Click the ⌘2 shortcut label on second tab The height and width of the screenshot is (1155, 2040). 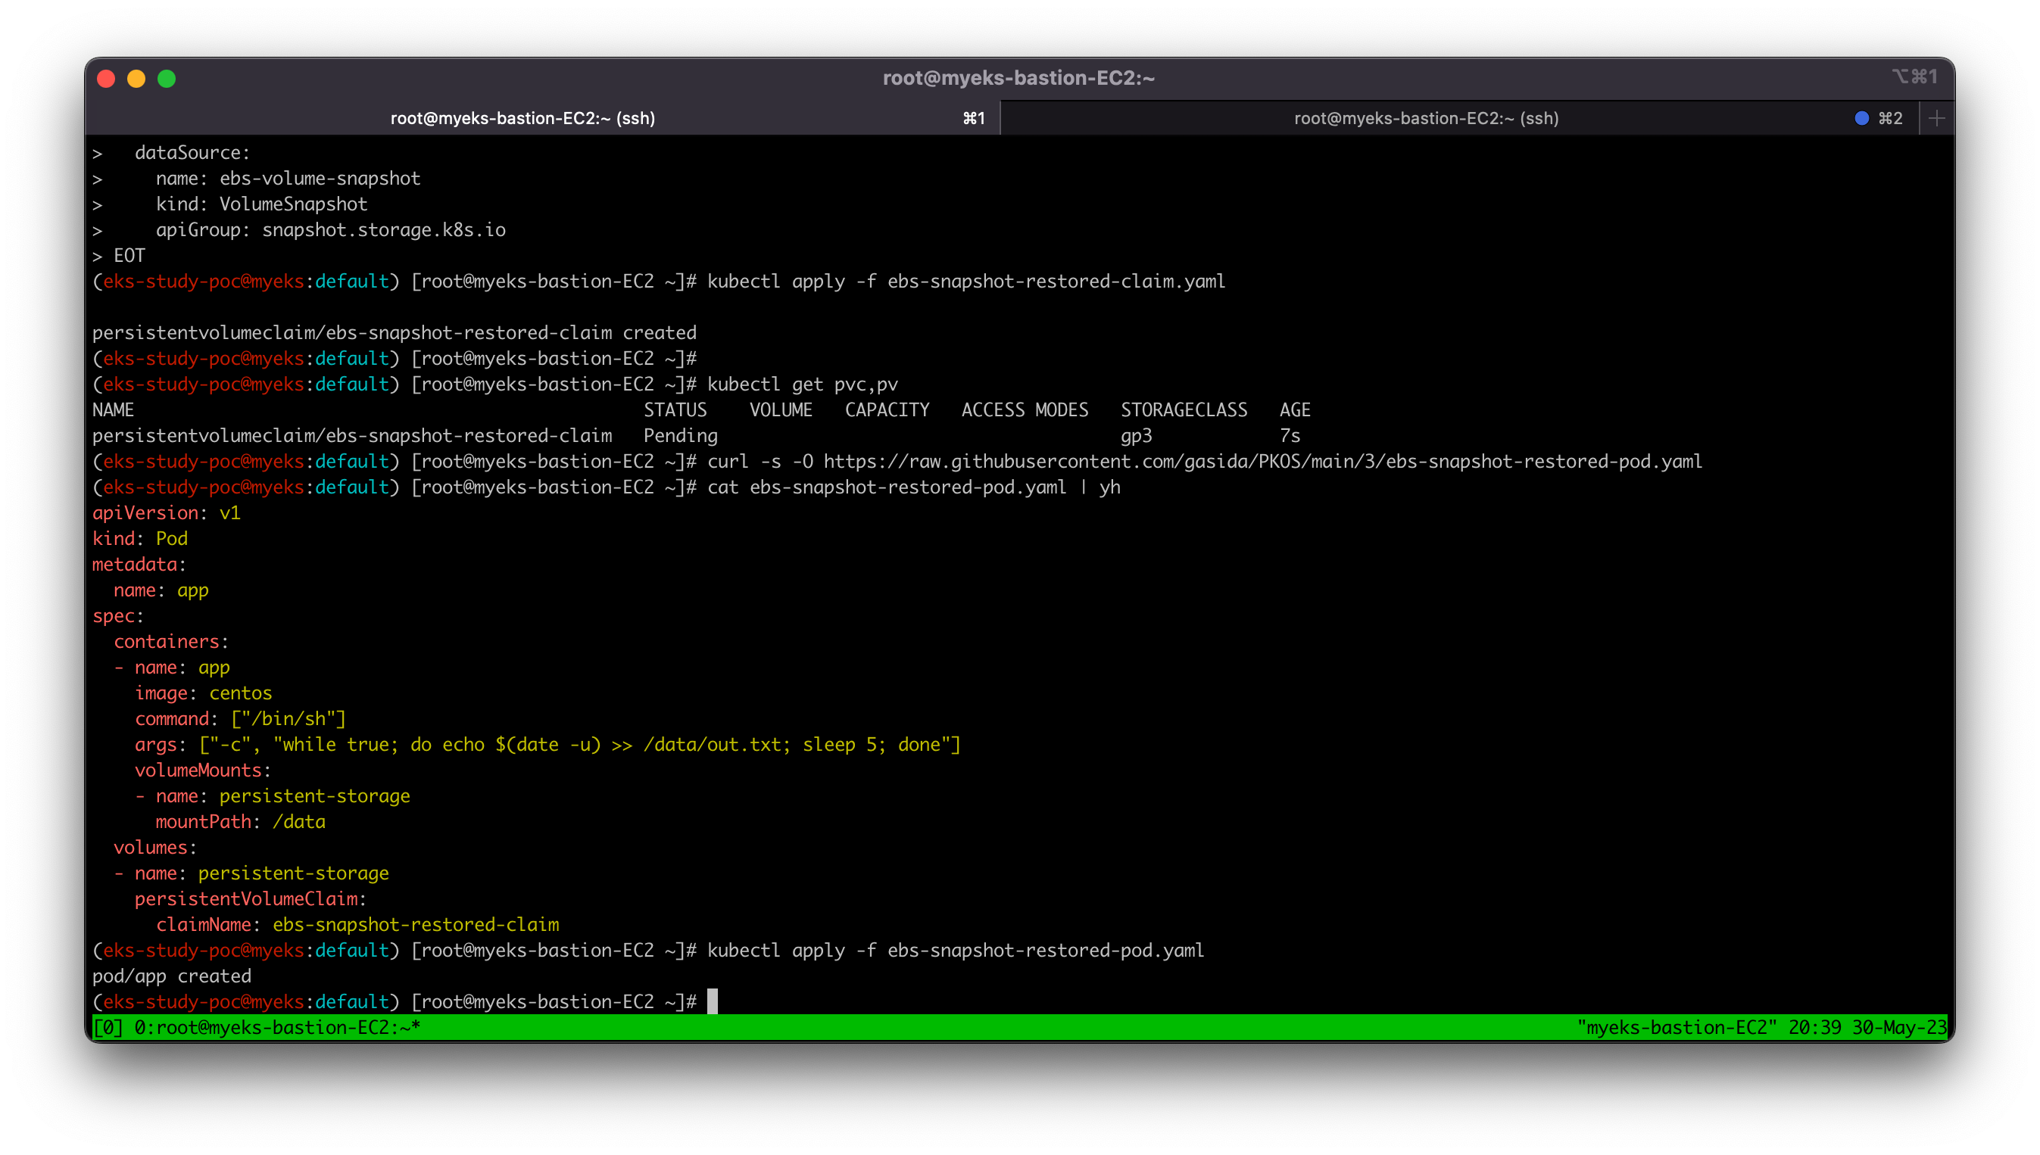[1890, 118]
